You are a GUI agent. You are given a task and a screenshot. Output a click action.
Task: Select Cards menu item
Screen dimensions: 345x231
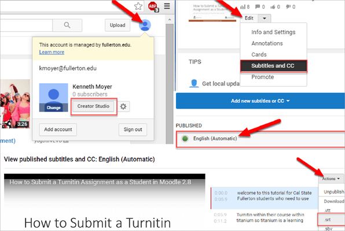[x=273, y=55]
